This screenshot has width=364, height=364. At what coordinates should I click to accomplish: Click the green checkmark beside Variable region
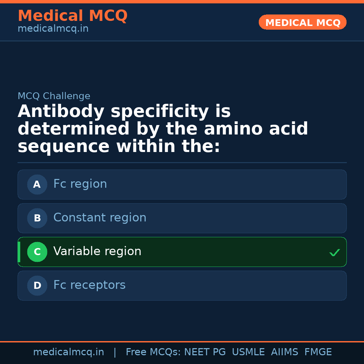[334, 252]
